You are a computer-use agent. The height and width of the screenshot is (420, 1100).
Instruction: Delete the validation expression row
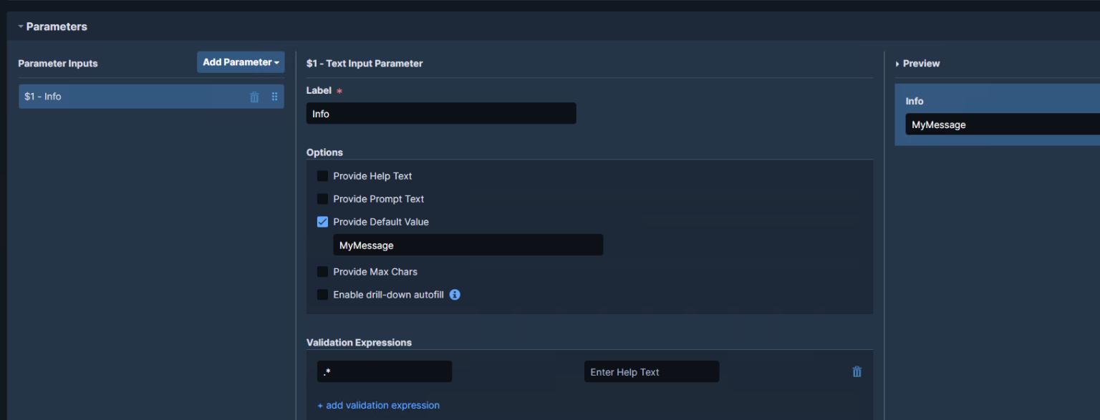click(857, 371)
